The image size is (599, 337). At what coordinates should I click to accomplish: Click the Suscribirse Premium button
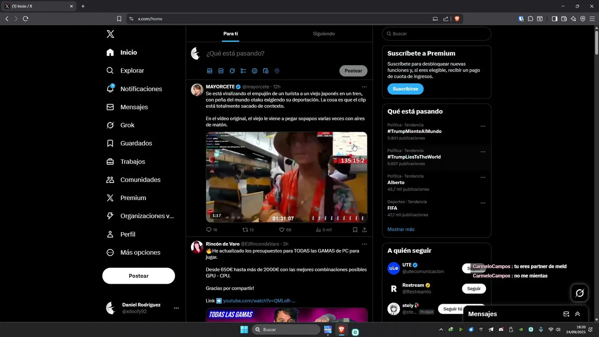[x=405, y=89]
